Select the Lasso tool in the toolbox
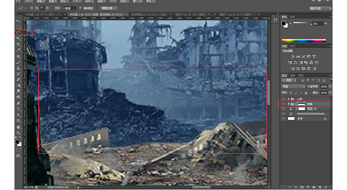The width and height of the screenshot is (347, 190). pyautogui.click(x=18, y=33)
